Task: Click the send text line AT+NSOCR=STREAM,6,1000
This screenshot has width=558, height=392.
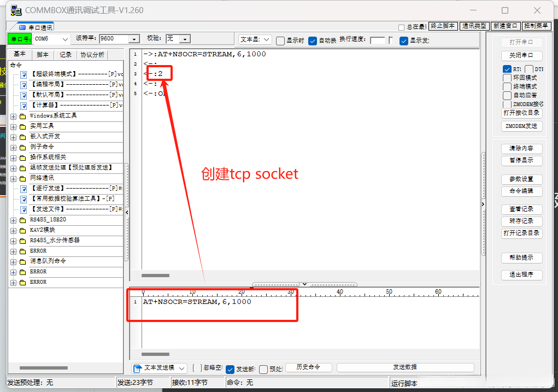Action: (197, 302)
